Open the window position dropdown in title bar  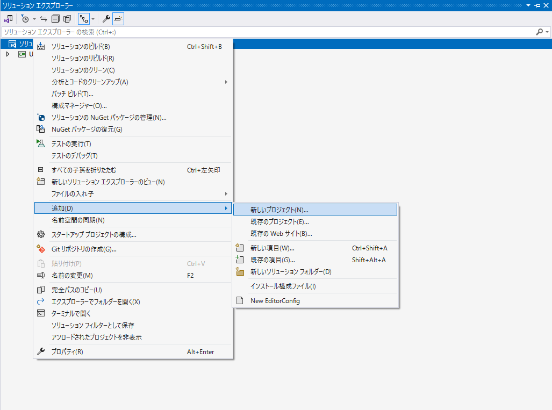coord(528,5)
